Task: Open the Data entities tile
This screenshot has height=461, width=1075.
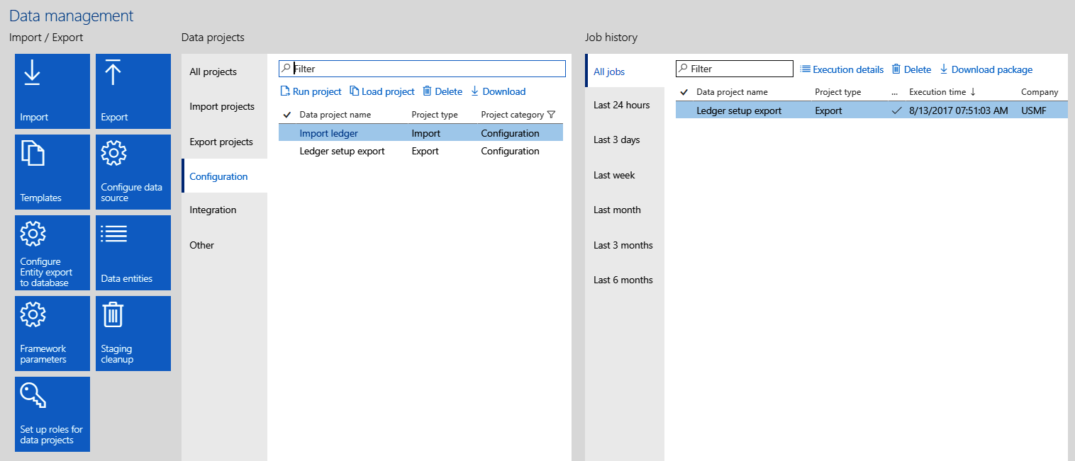Action: pos(133,253)
